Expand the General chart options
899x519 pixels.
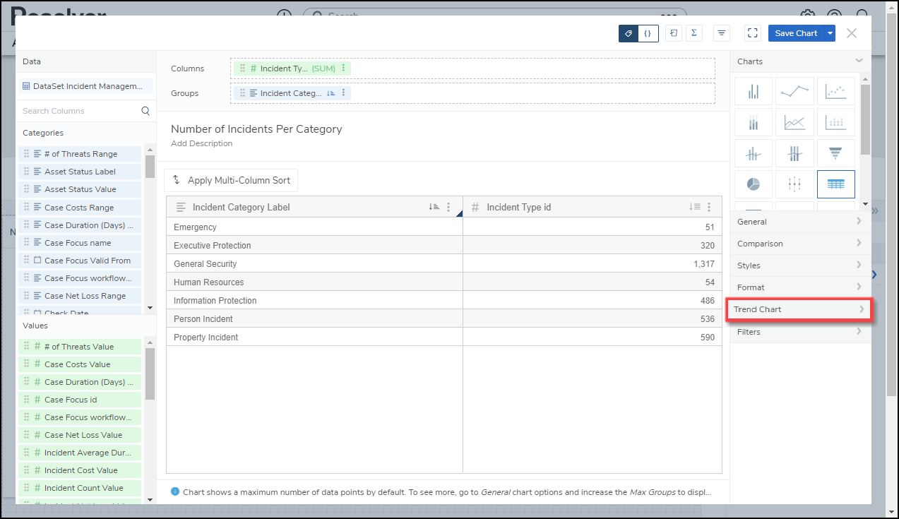click(x=799, y=222)
